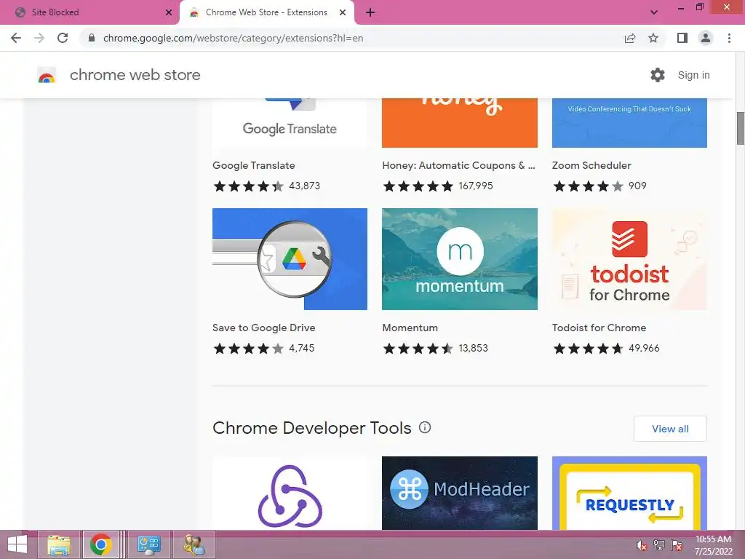The width and height of the screenshot is (745, 559).
Task: Open the Action Center flag icon
Action: [x=677, y=545]
